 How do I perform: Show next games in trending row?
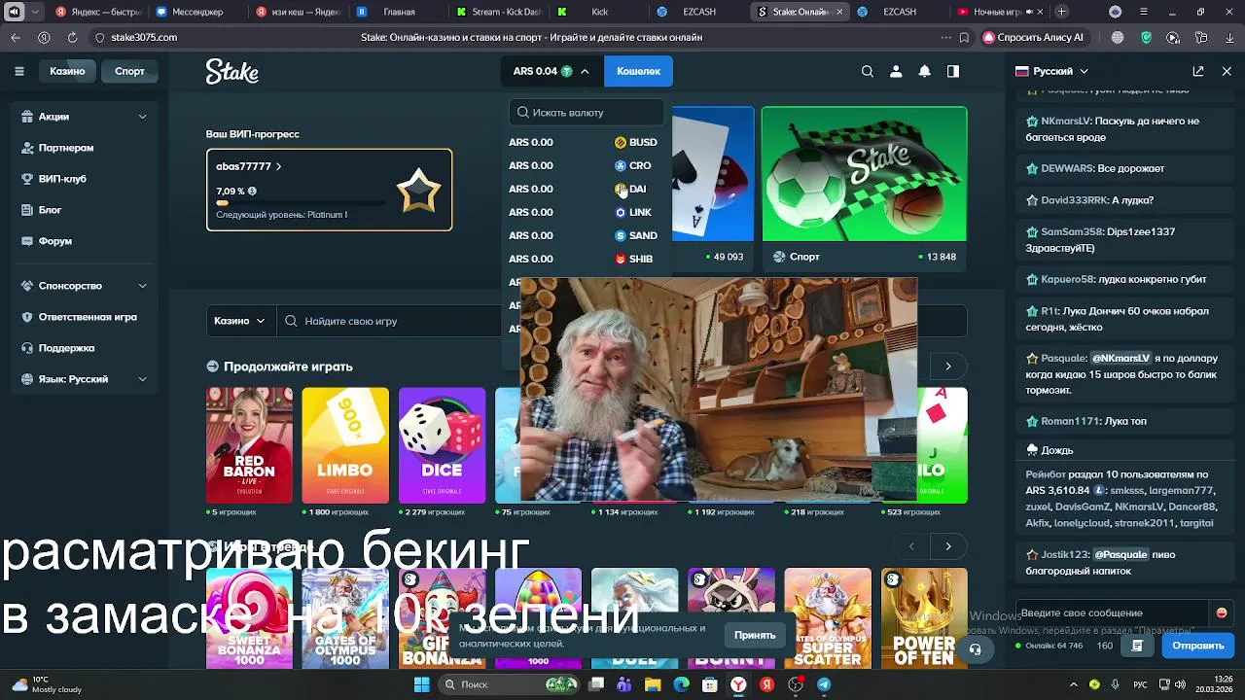pos(948,546)
